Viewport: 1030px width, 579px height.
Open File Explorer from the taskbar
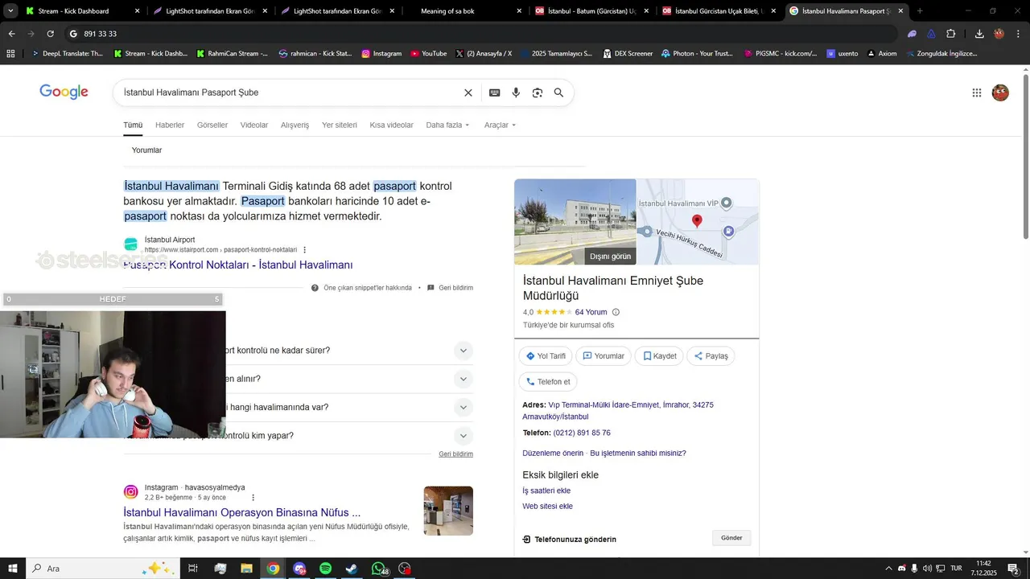pos(246,569)
